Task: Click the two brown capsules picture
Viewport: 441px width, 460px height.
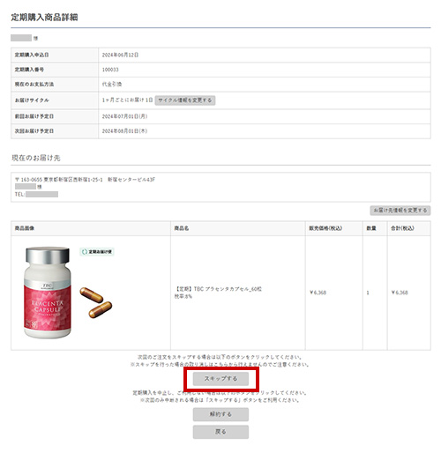Action: 96,302
